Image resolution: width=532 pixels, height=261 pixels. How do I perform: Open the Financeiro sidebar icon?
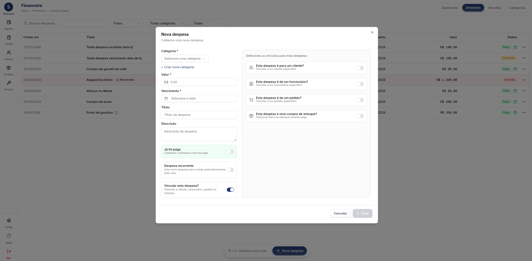click(x=9, y=7)
